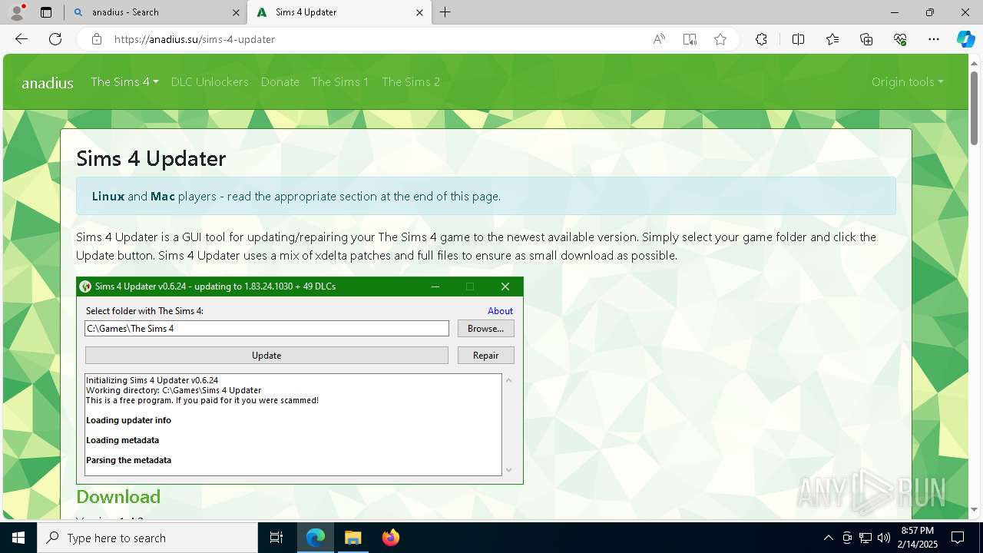Go to the anadius home logo
Screen dimensions: 983x553
[x=48, y=83]
